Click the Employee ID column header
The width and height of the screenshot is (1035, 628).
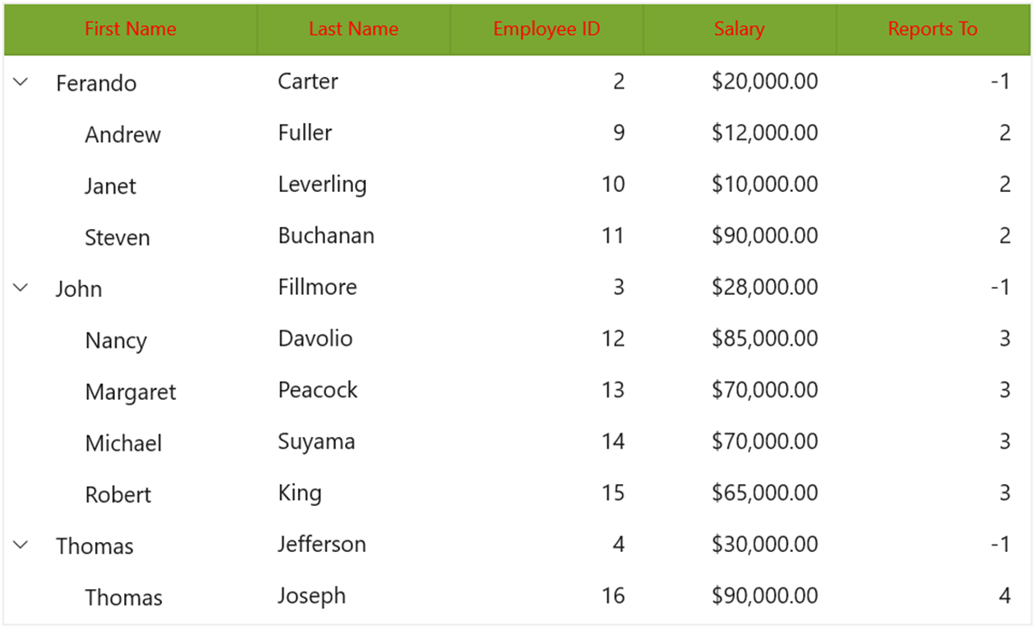pos(547,29)
